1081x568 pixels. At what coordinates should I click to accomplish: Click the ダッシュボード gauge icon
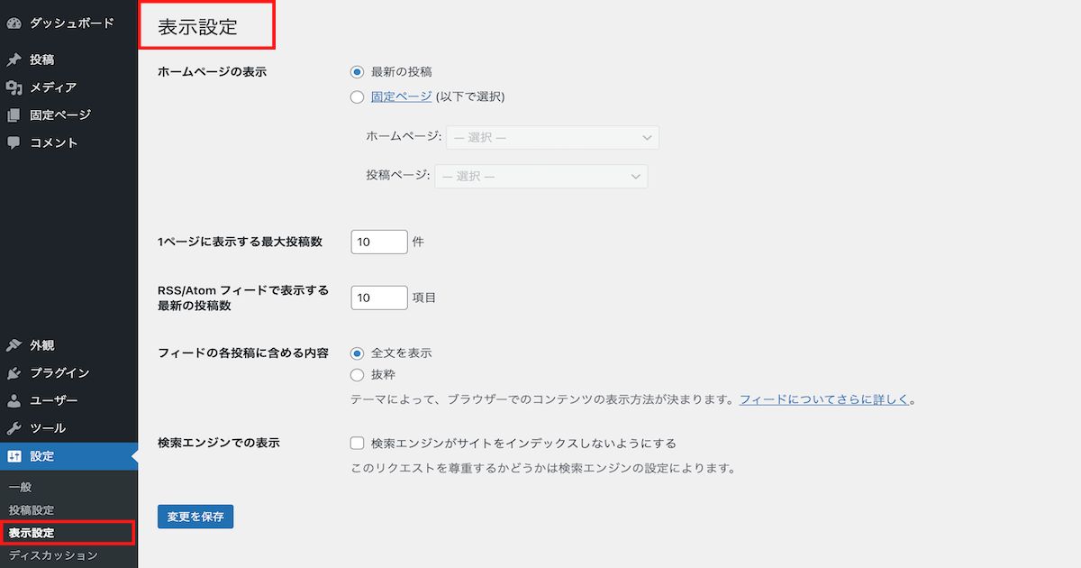pyautogui.click(x=14, y=23)
